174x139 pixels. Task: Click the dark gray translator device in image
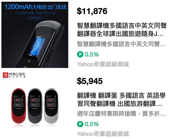(x=35, y=106)
